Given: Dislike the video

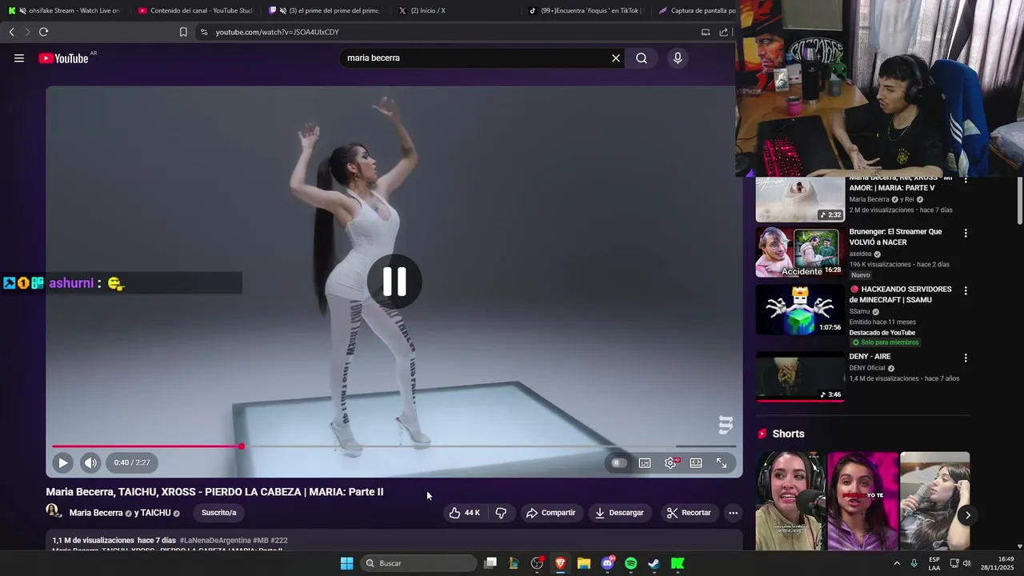Looking at the screenshot, I should pos(501,513).
